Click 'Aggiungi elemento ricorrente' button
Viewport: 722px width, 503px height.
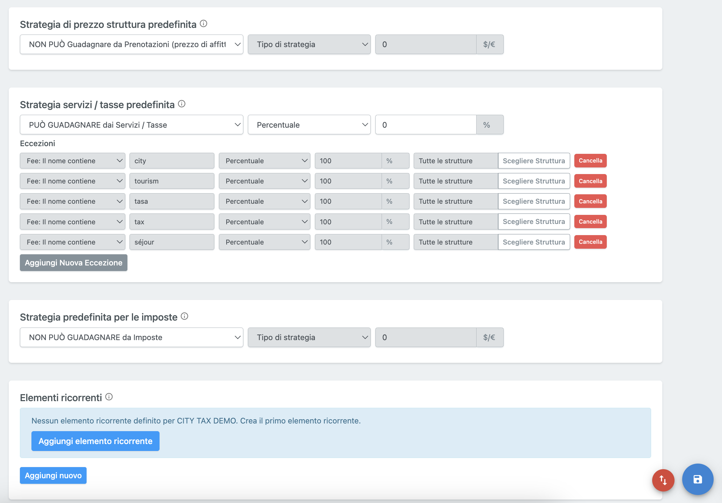pyautogui.click(x=95, y=441)
